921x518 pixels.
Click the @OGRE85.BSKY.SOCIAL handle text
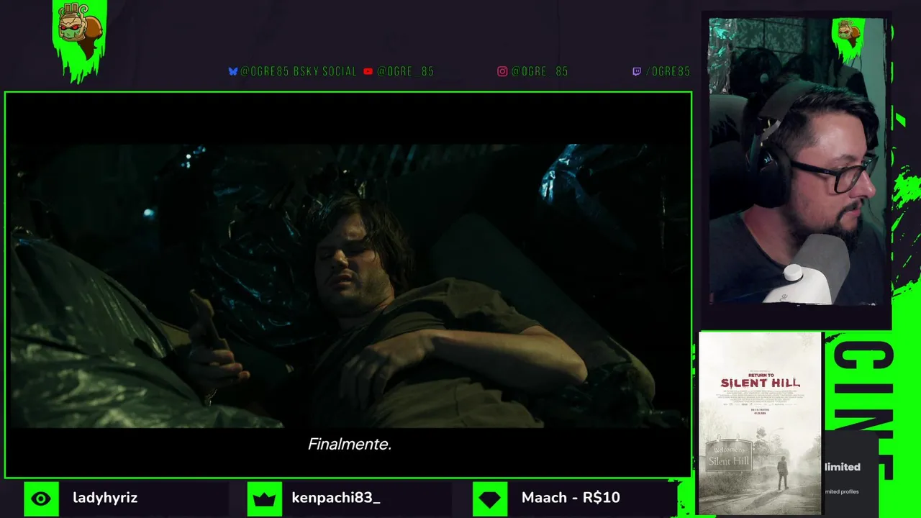(x=298, y=71)
